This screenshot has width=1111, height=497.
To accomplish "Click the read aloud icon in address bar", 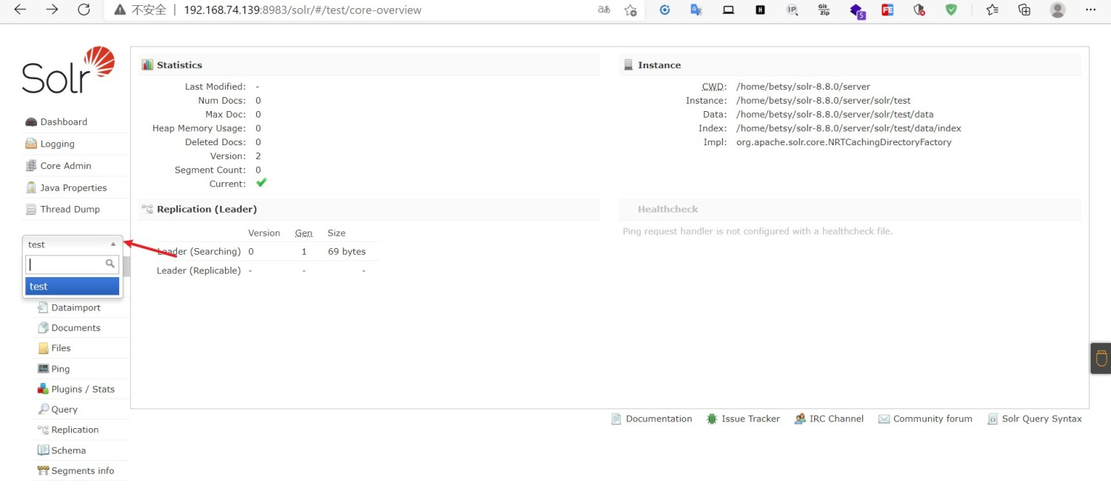I will [x=604, y=10].
